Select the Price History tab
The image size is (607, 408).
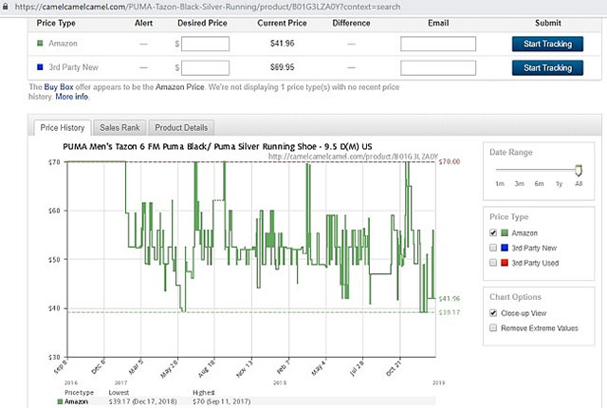click(63, 127)
